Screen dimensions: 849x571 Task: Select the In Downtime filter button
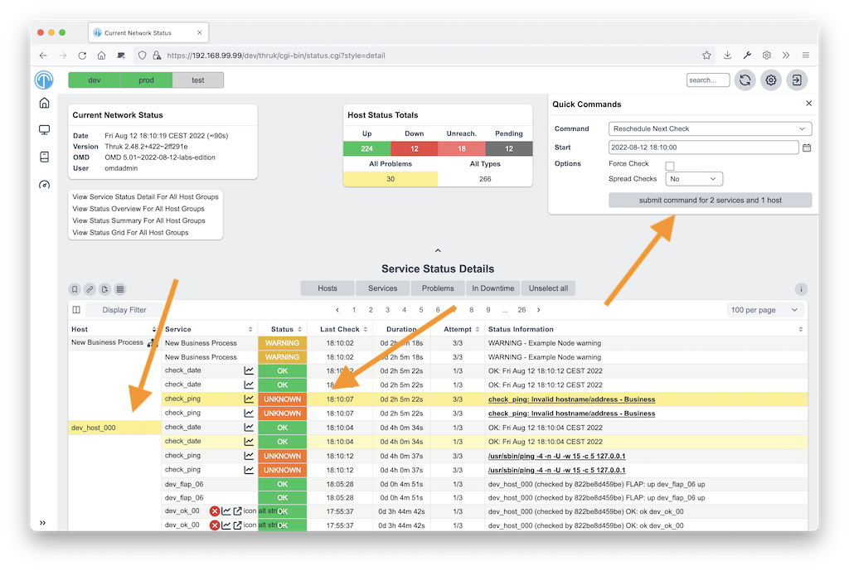(493, 288)
